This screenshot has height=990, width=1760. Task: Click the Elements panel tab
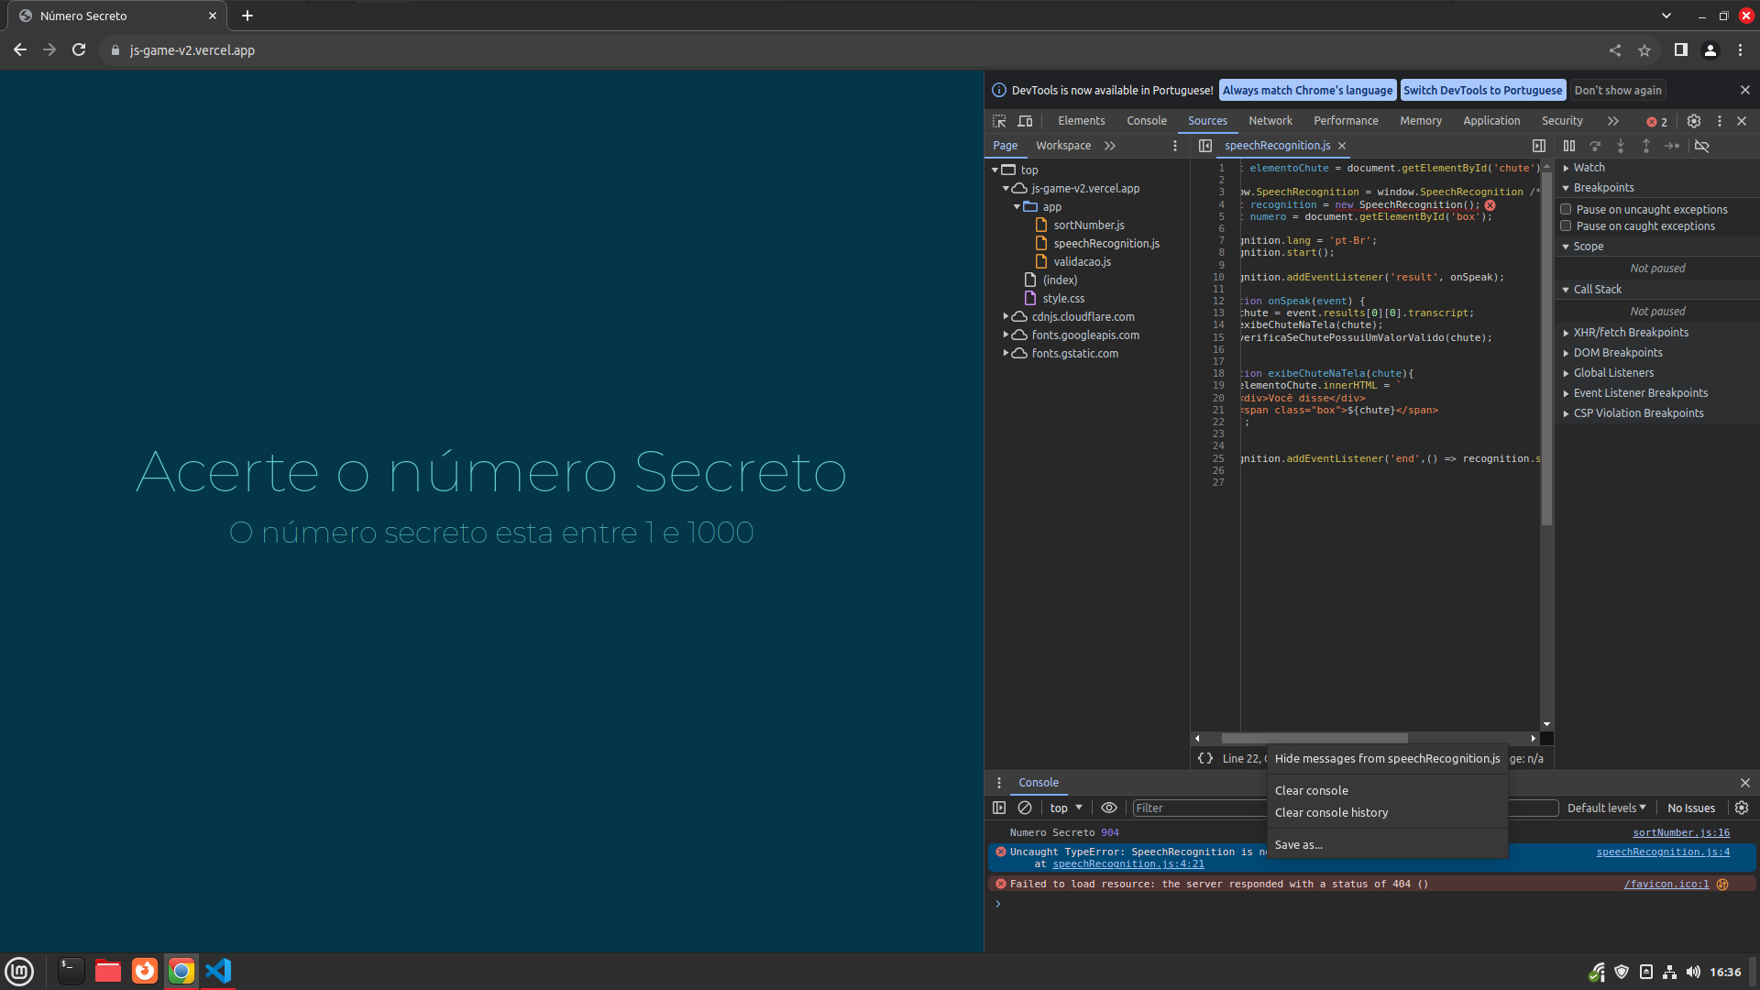pos(1082,120)
